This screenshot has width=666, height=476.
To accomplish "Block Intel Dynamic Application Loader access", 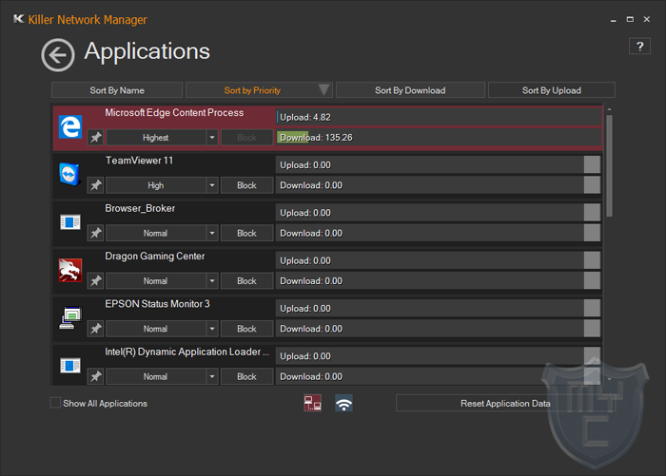I will tap(246, 376).
